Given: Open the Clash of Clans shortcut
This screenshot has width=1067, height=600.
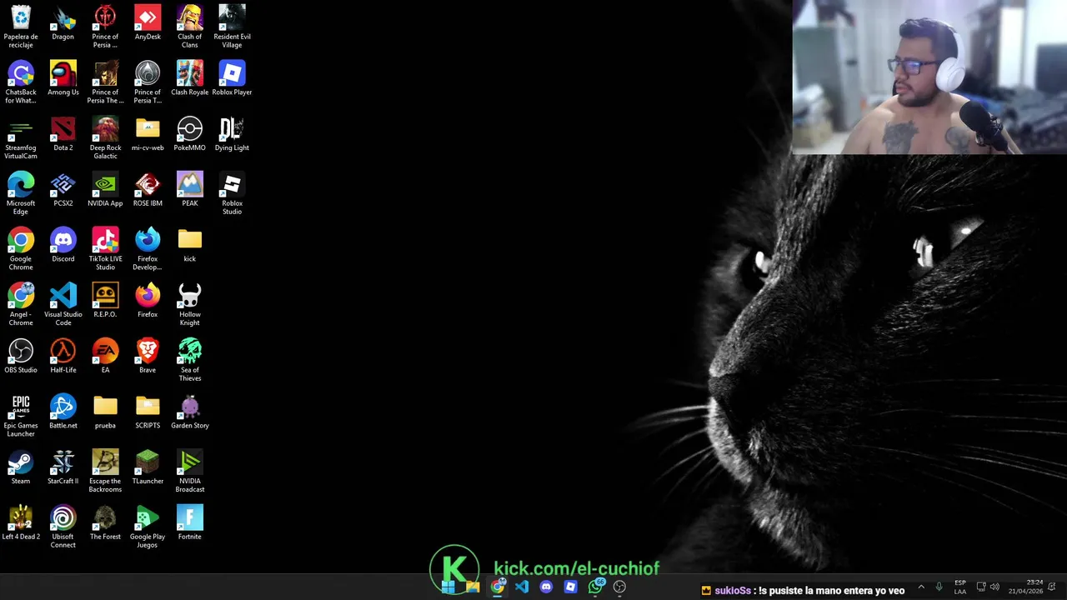Looking at the screenshot, I should pyautogui.click(x=190, y=27).
